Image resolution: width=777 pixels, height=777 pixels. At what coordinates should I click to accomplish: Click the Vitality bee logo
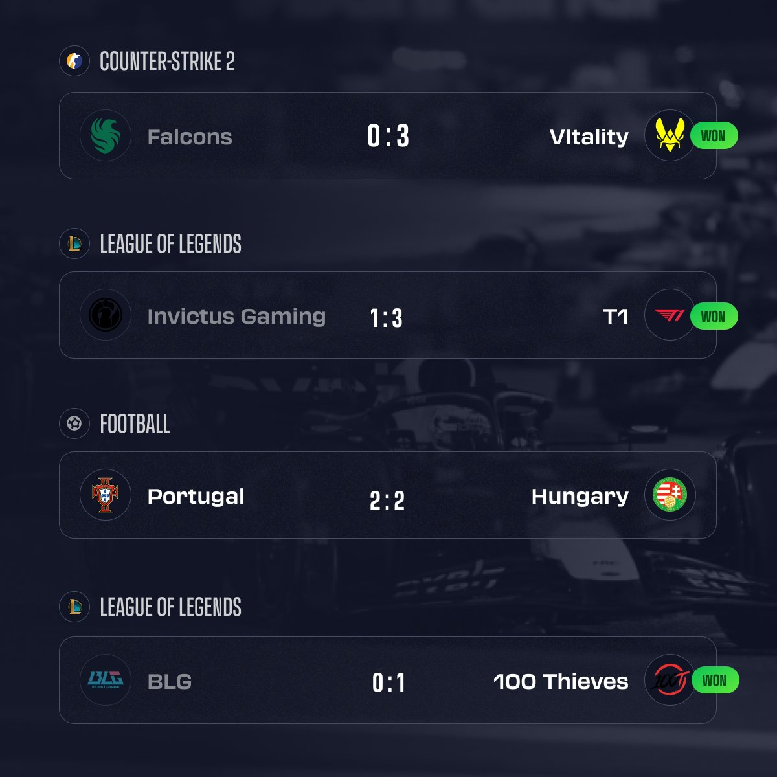point(670,136)
